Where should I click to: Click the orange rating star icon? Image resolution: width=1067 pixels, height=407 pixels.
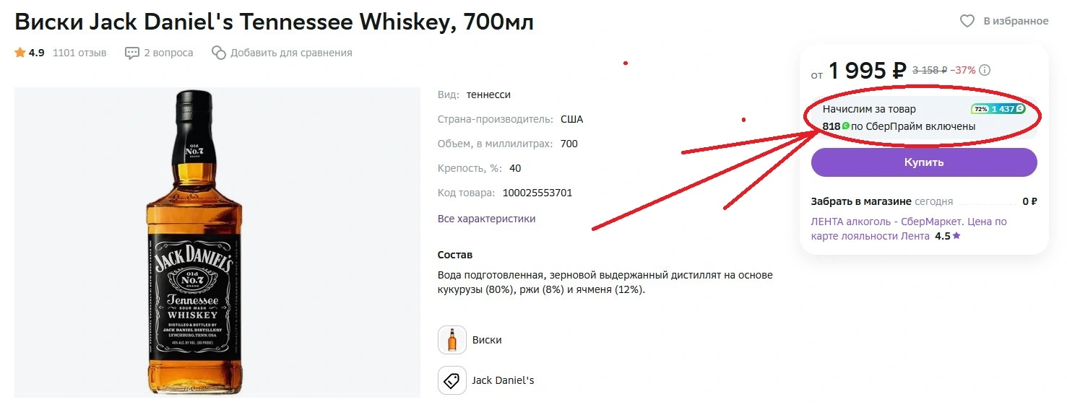pyautogui.click(x=20, y=53)
